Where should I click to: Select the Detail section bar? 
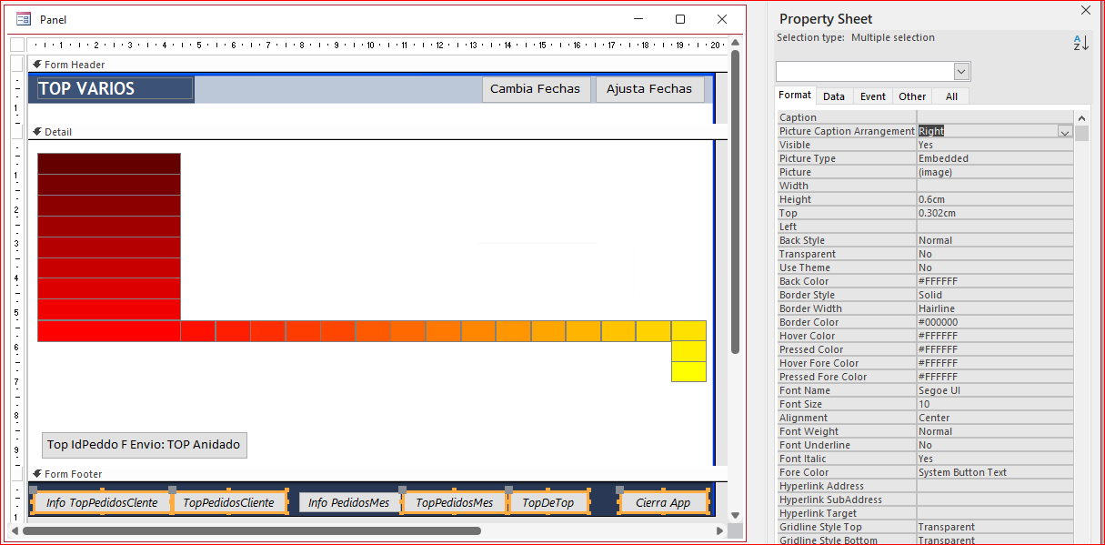pos(377,132)
